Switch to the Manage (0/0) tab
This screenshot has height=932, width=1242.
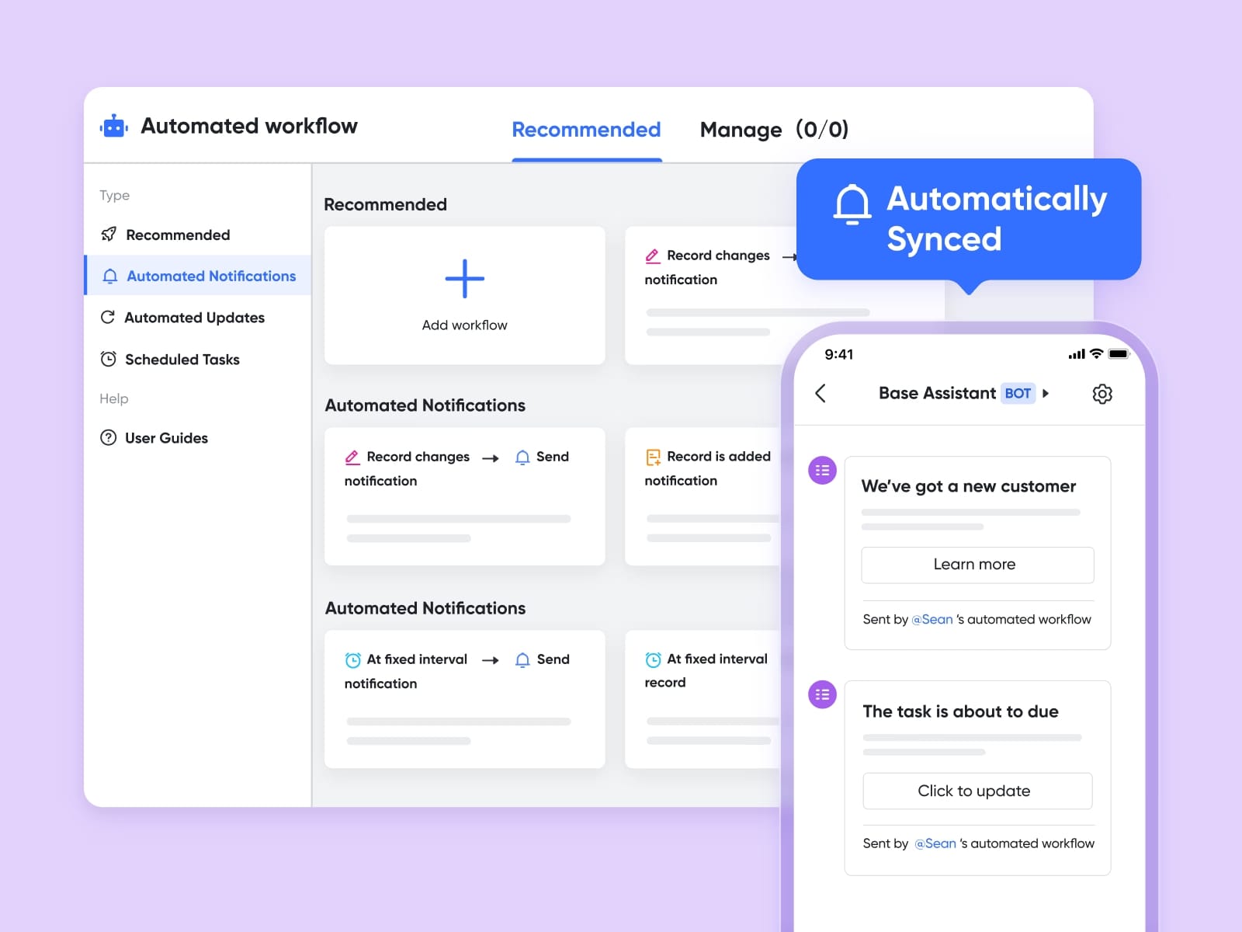point(774,130)
